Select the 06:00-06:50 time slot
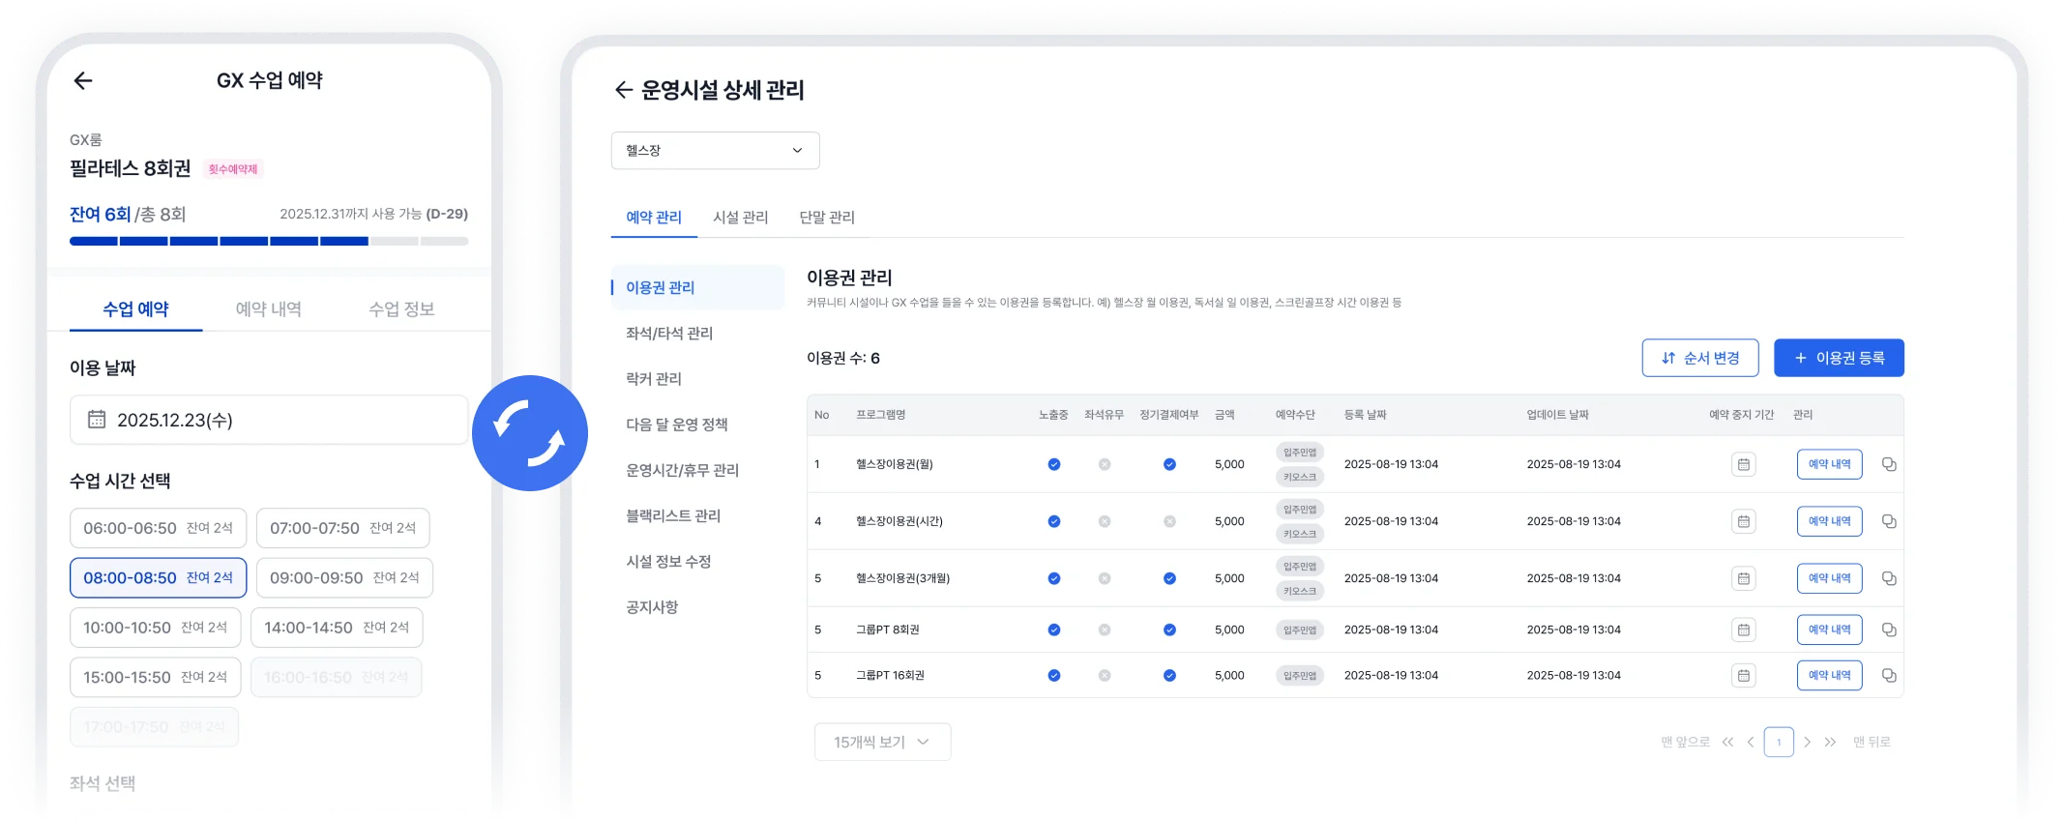The image size is (2064, 820). [x=158, y=528]
